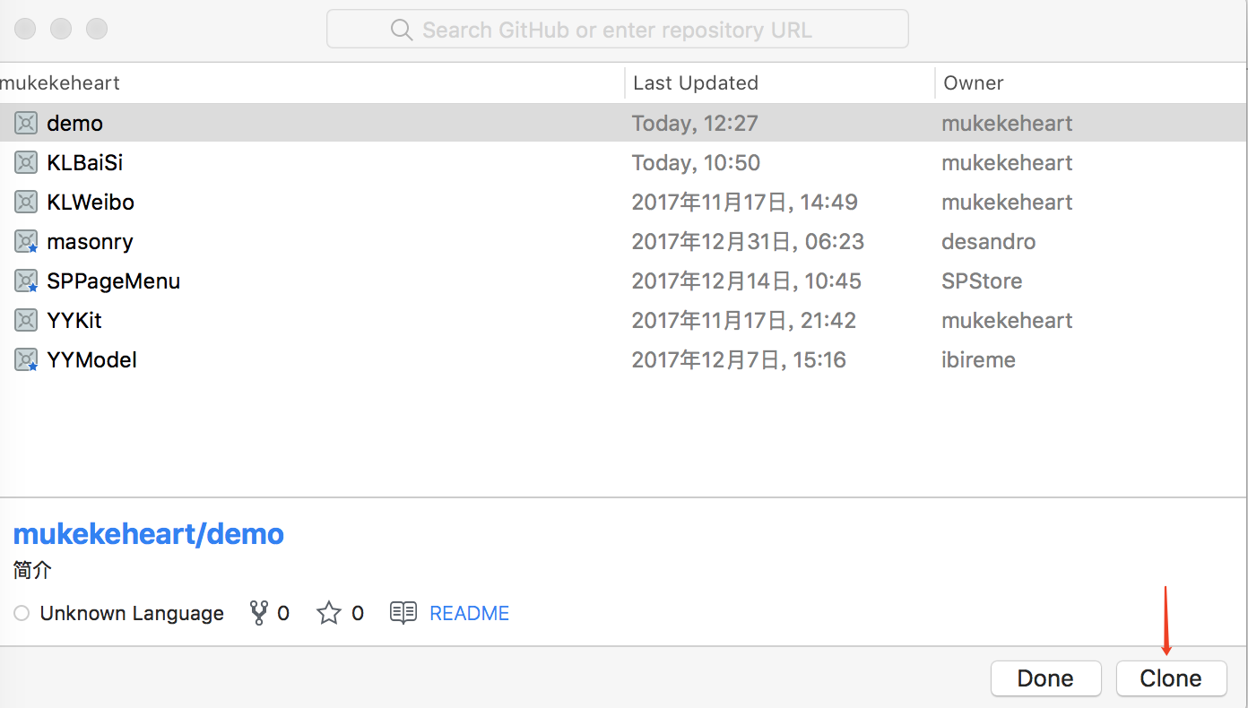
Task: Open the mukekeheart/demo repository link
Action: coord(149,534)
